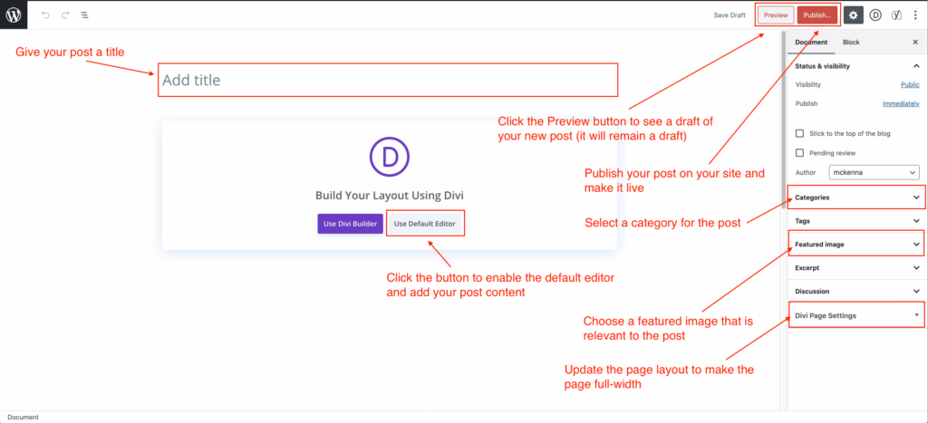The image size is (928, 423).
Task: Check the Pending review checkbox
Action: (x=799, y=153)
